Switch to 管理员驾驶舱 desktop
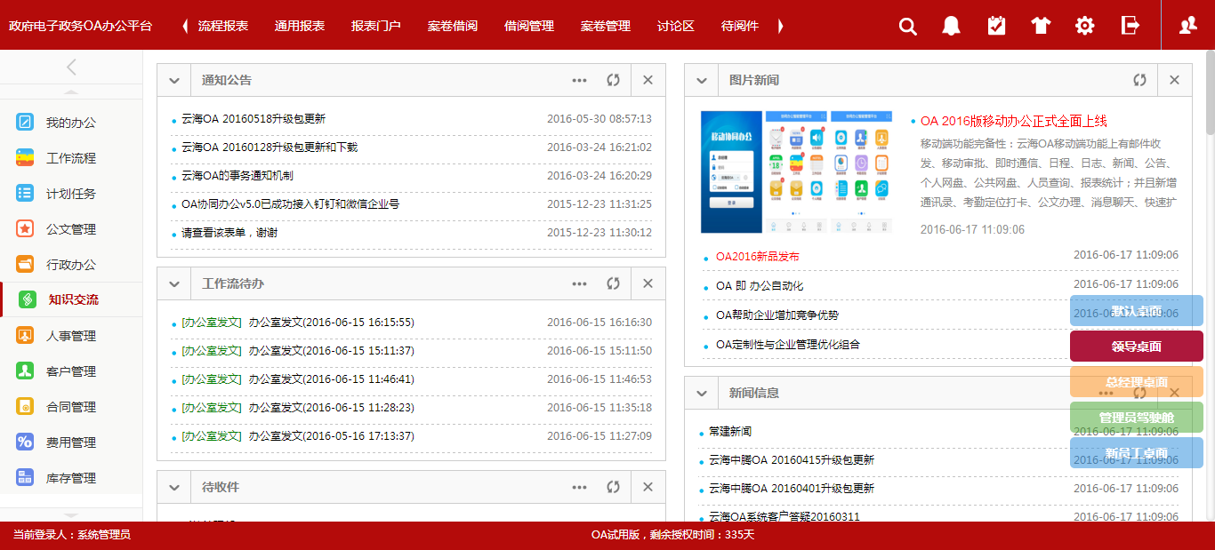 [x=1137, y=418]
